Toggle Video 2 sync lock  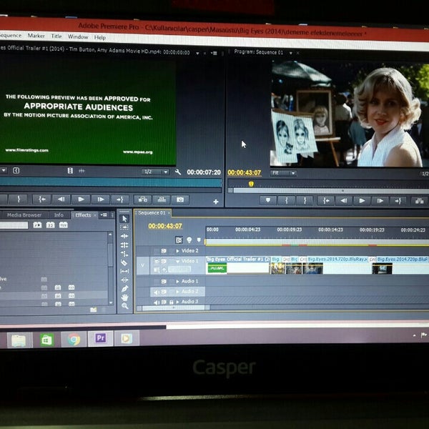point(164,251)
